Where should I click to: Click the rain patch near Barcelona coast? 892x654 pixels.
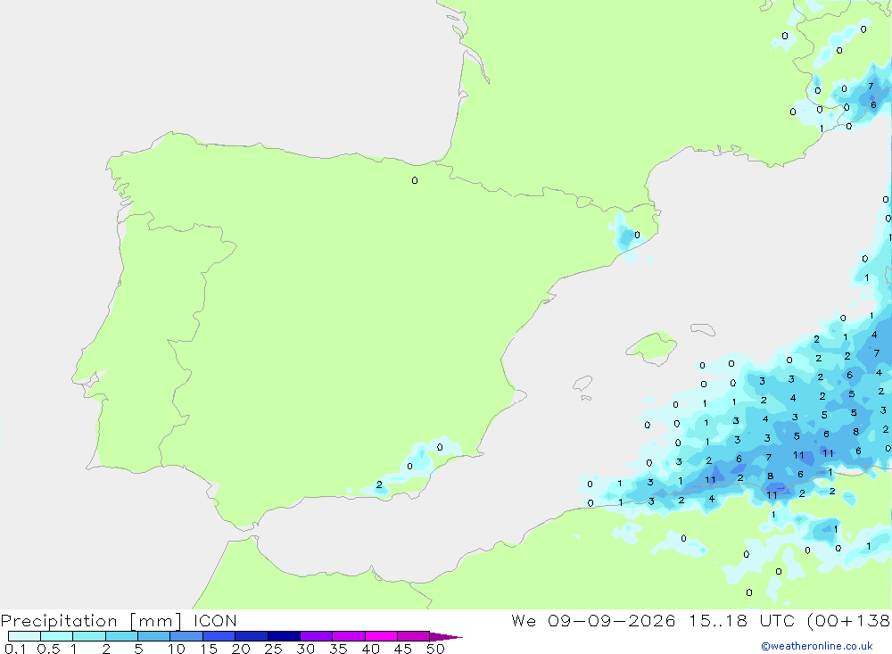tap(626, 236)
